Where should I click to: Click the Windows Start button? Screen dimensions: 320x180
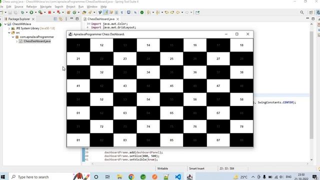[x=3, y=176]
